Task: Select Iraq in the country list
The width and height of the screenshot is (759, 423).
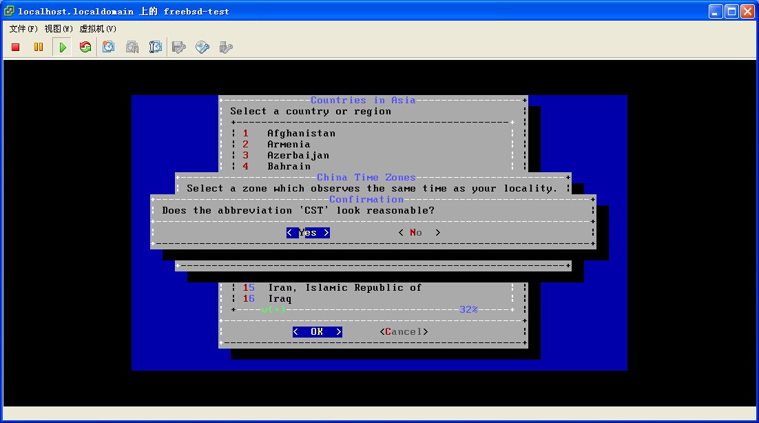Action: pos(280,299)
